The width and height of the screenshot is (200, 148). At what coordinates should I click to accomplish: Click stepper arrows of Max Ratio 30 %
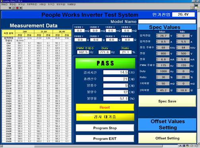pyautogui.click(x=157, y=77)
